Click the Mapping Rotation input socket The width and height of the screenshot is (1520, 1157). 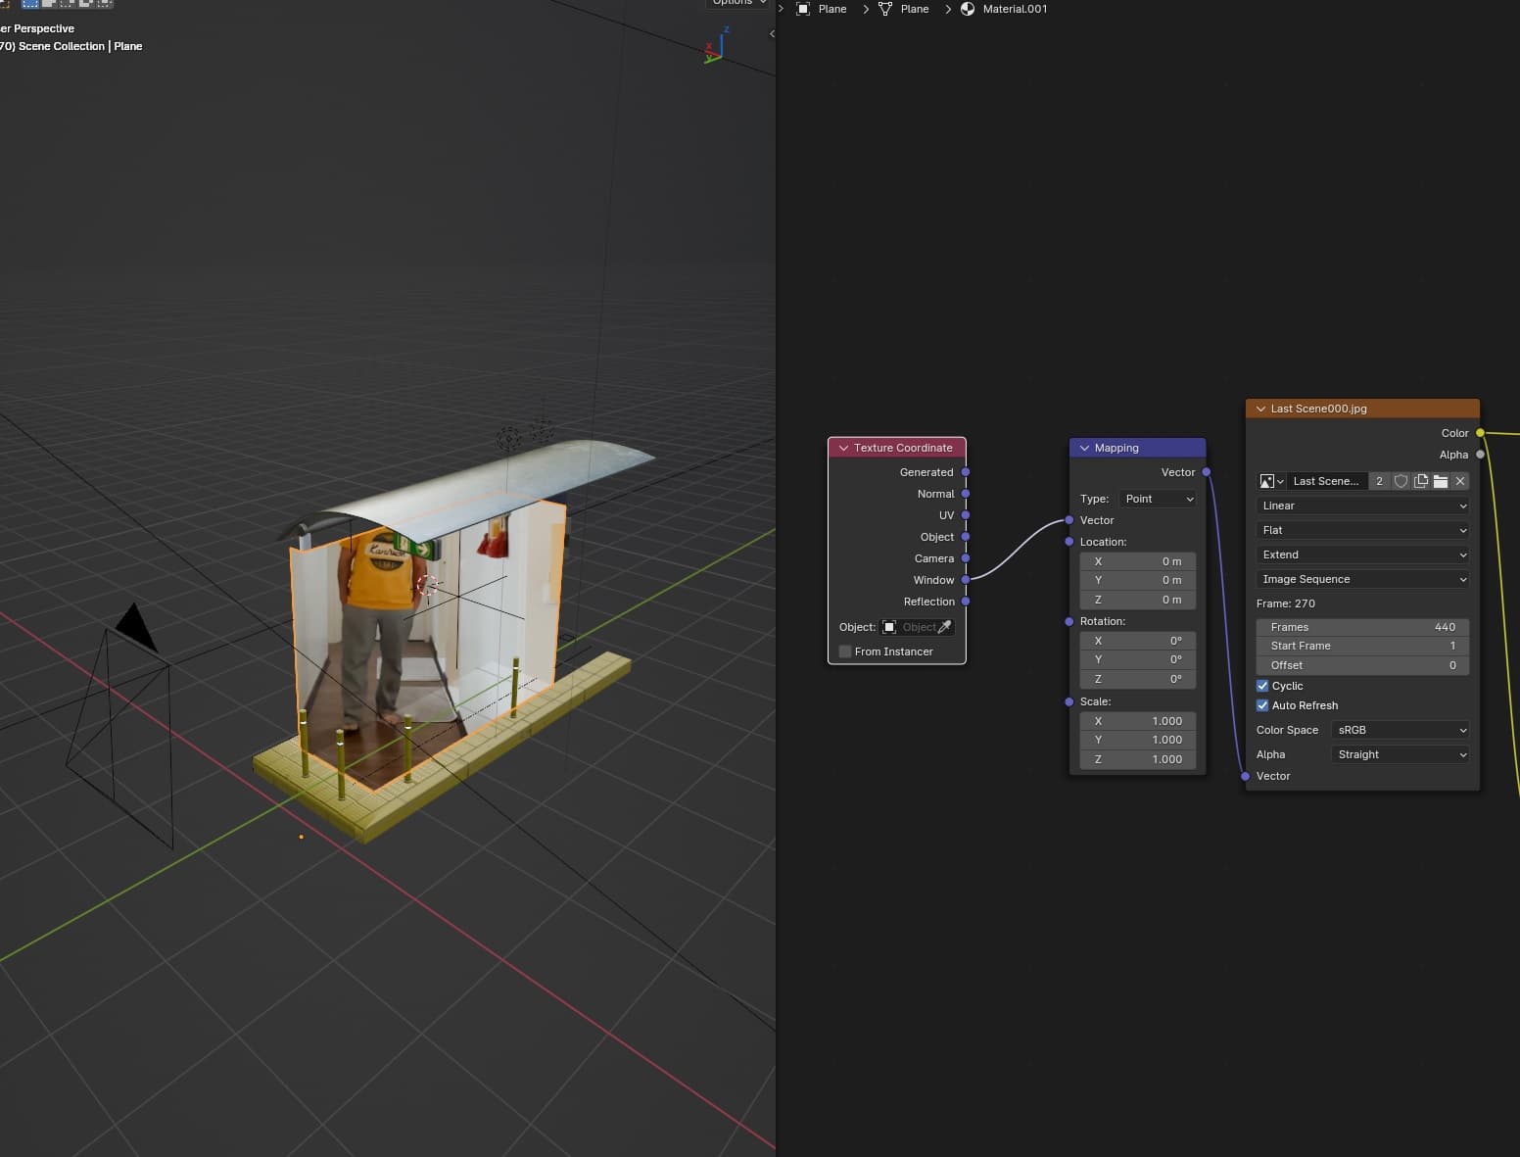[x=1069, y=621]
